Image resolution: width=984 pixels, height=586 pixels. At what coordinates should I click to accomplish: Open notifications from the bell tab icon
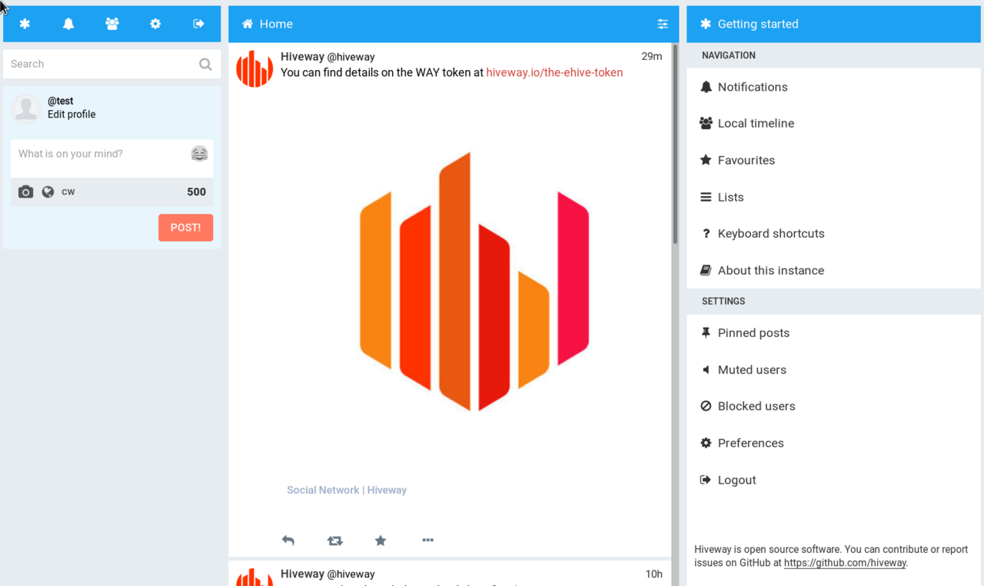68,24
